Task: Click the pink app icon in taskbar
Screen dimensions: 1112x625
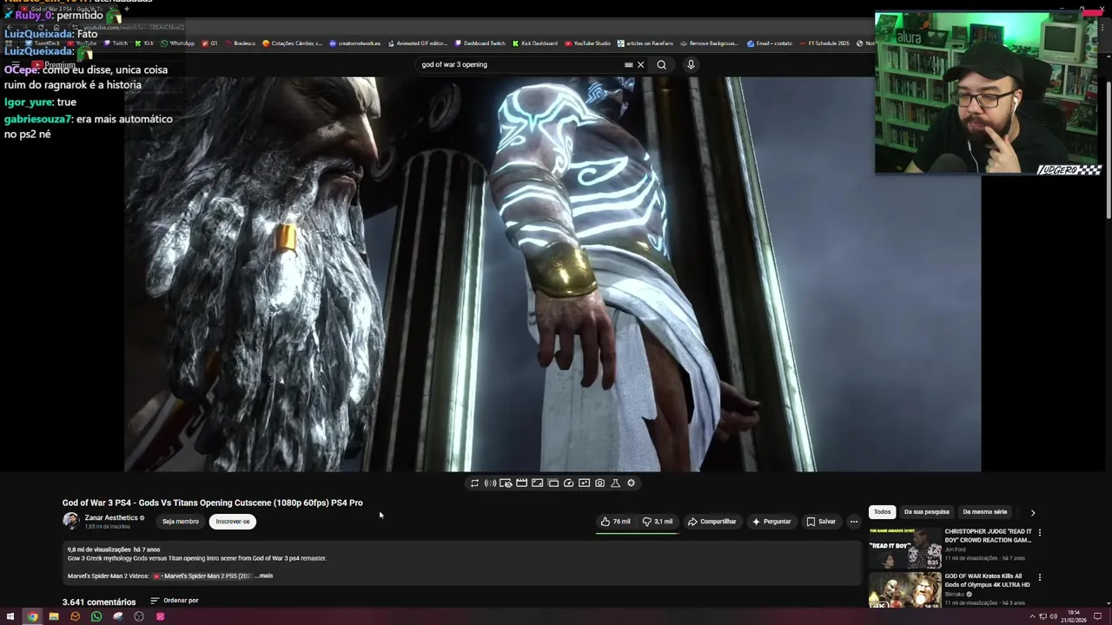Action: [160, 617]
